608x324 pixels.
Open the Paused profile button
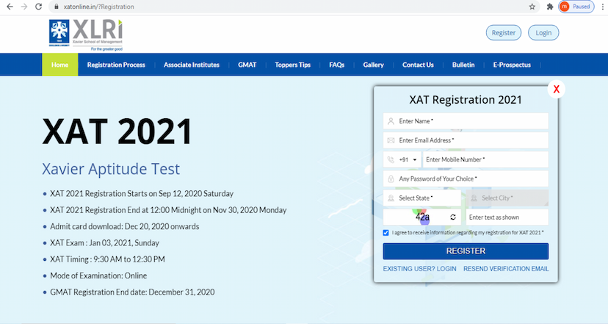pyautogui.click(x=576, y=7)
